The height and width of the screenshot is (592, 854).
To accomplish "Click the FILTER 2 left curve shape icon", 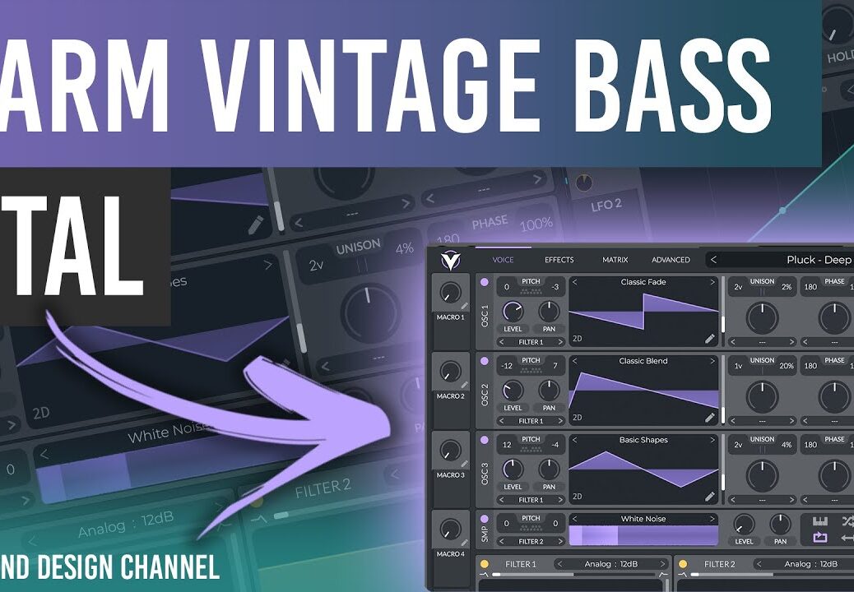I will point(682,575).
